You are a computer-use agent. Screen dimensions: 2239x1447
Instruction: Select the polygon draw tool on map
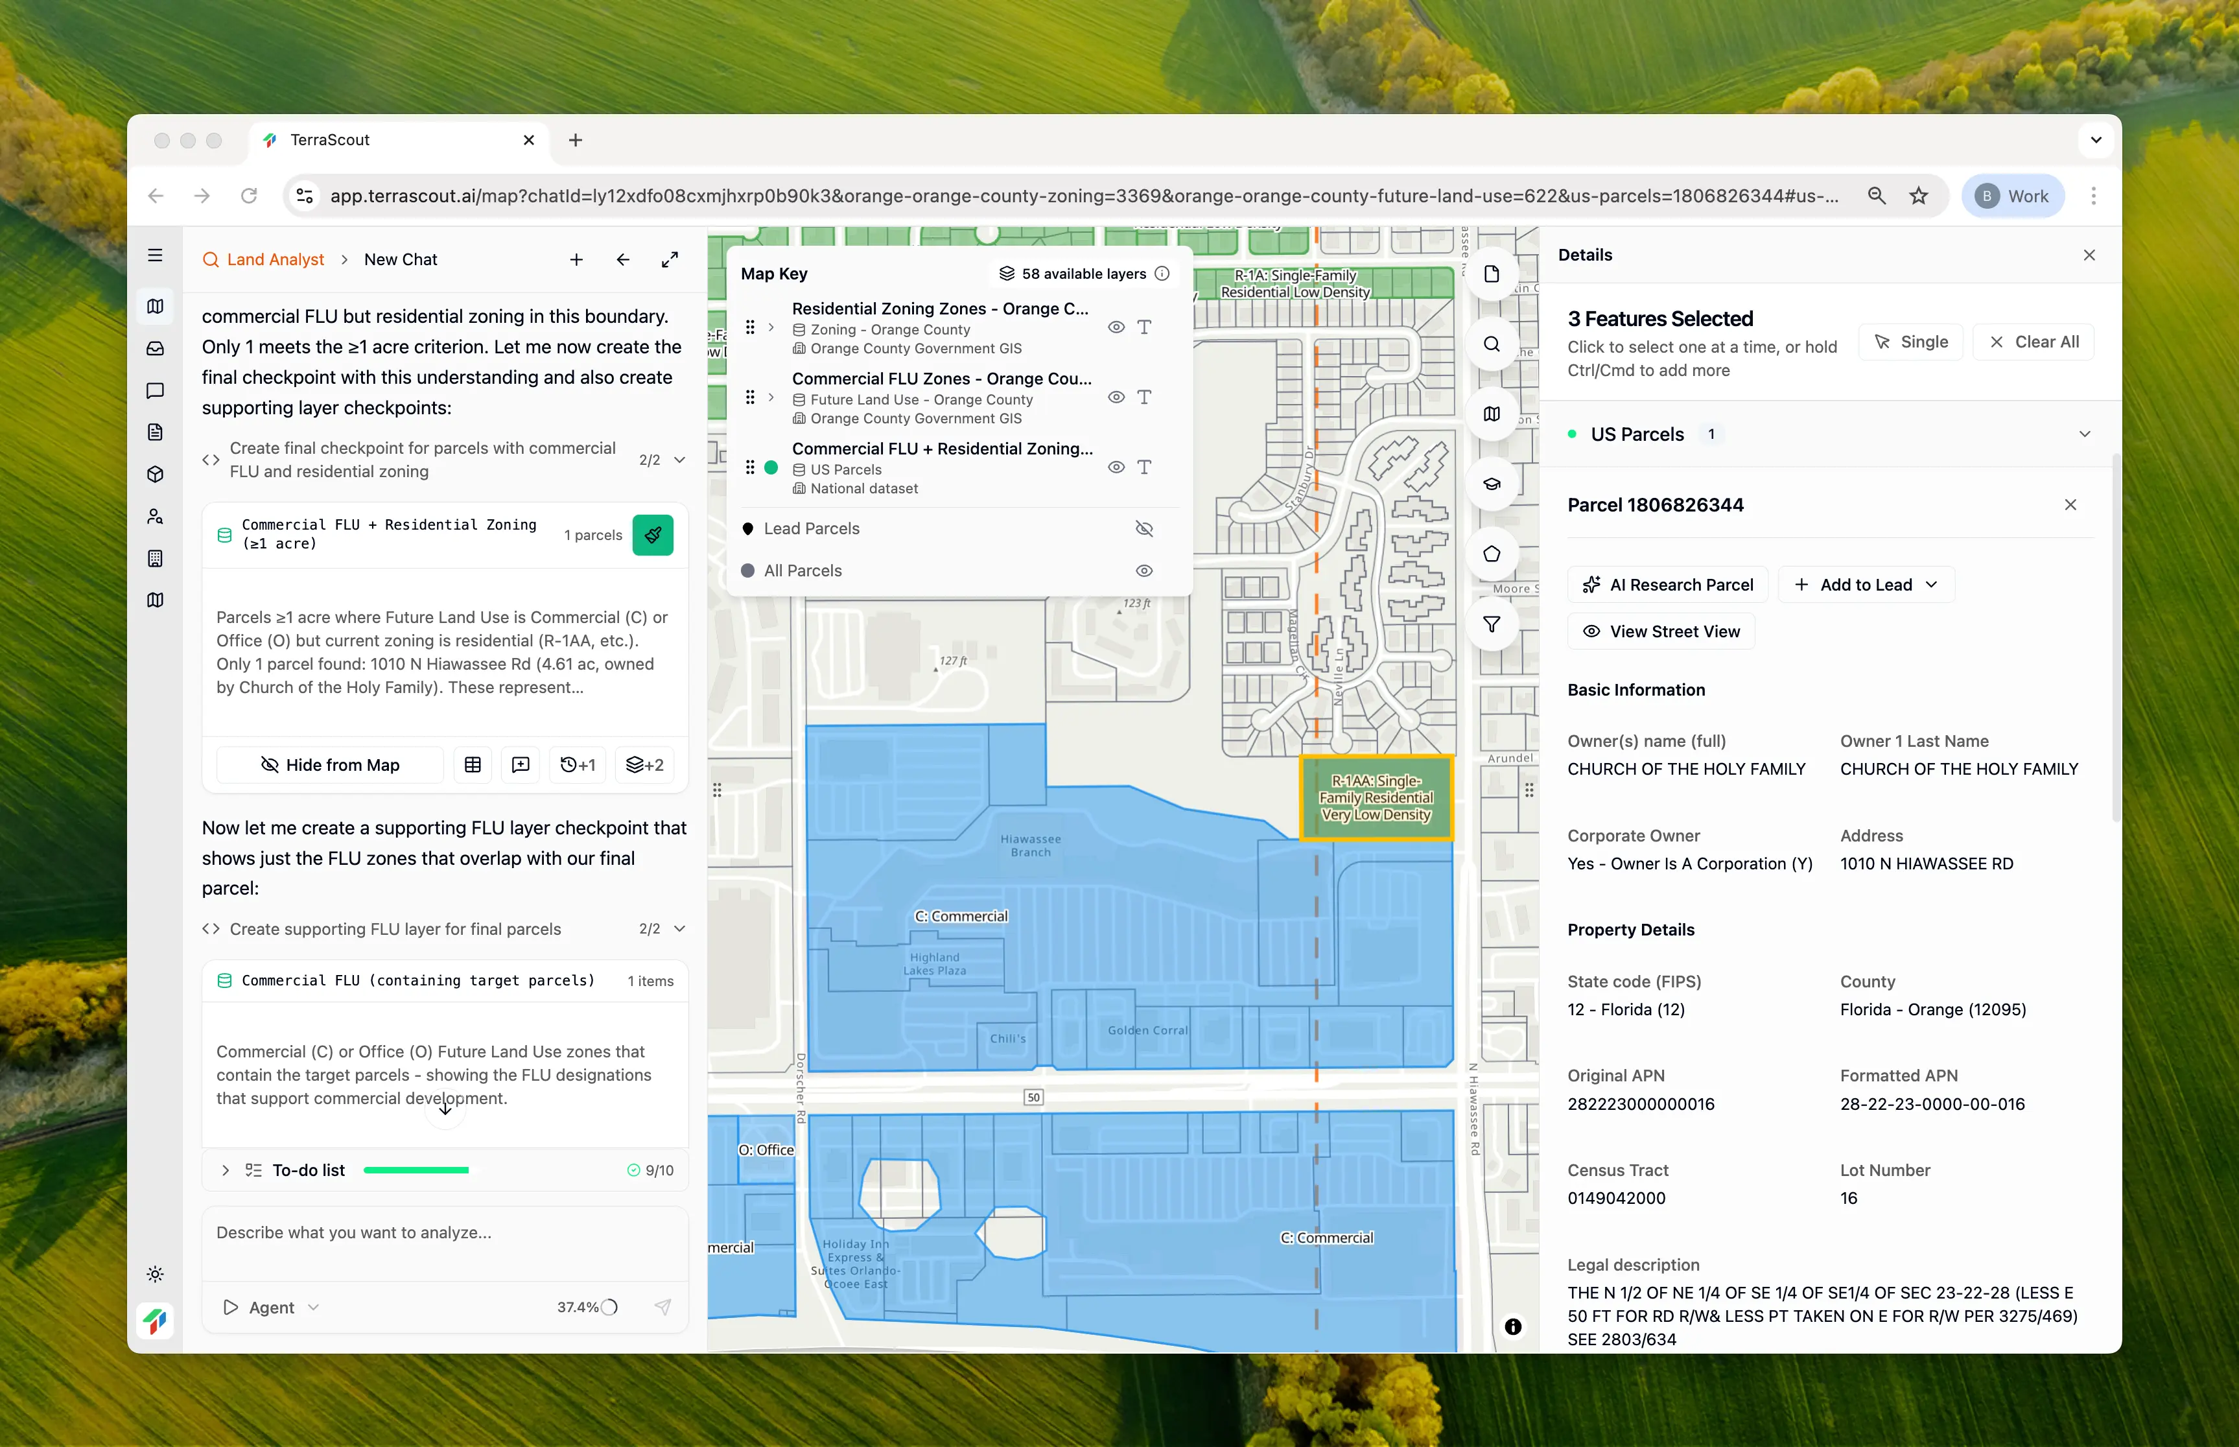coord(1491,554)
